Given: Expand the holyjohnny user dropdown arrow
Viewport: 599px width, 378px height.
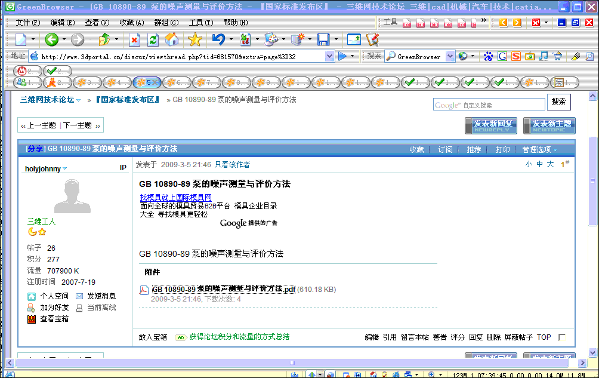Looking at the screenshot, I should tap(64, 168).
